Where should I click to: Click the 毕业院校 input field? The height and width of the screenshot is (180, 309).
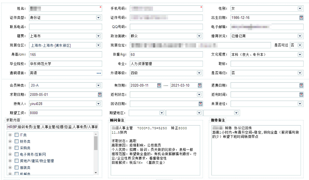[66, 64]
